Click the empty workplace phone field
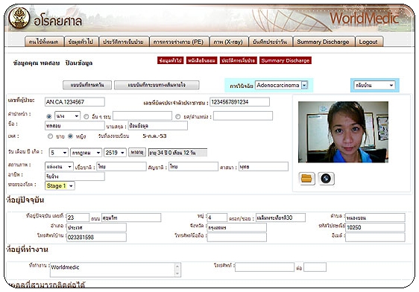The height and width of the screenshot is (292, 419). pyautogui.click(x=265, y=267)
